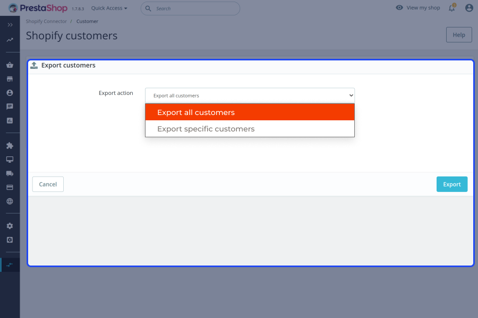Open the Dashboard trending-line sidebar icon
This screenshot has height=318, width=478.
pyautogui.click(x=10, y=40)
